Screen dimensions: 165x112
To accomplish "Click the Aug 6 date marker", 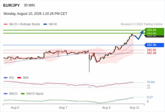I will [15, 108].
